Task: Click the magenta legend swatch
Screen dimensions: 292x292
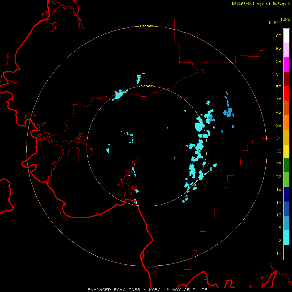Action: coord(286,65)
